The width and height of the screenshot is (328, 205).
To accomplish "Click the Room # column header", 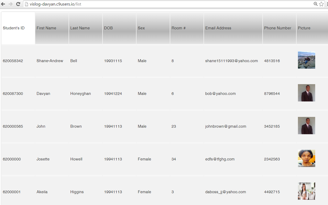I will pos(187,28).
